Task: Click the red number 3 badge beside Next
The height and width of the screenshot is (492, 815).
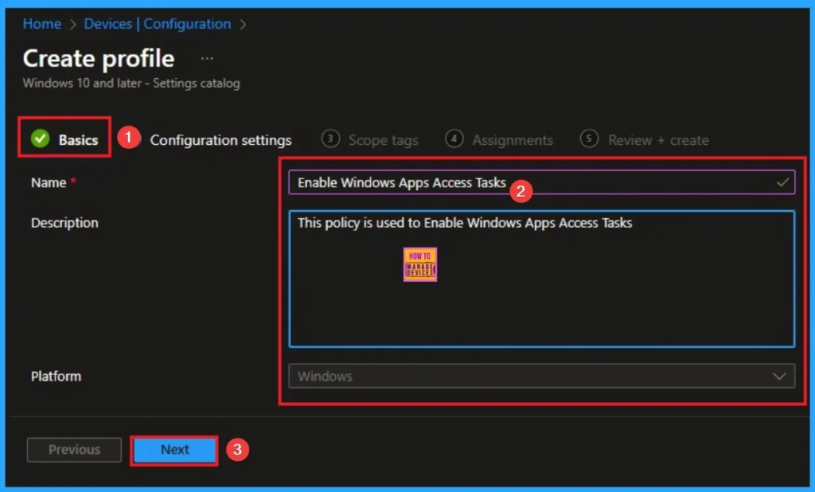Action: (236, 449)
